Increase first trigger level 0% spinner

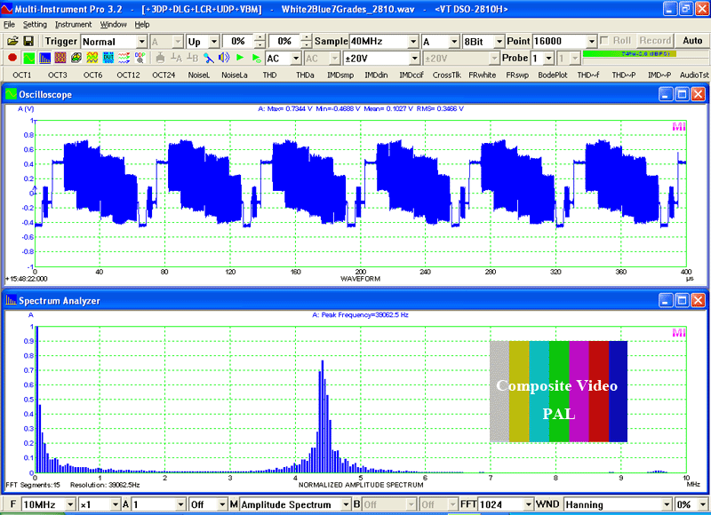click(260, 38)
